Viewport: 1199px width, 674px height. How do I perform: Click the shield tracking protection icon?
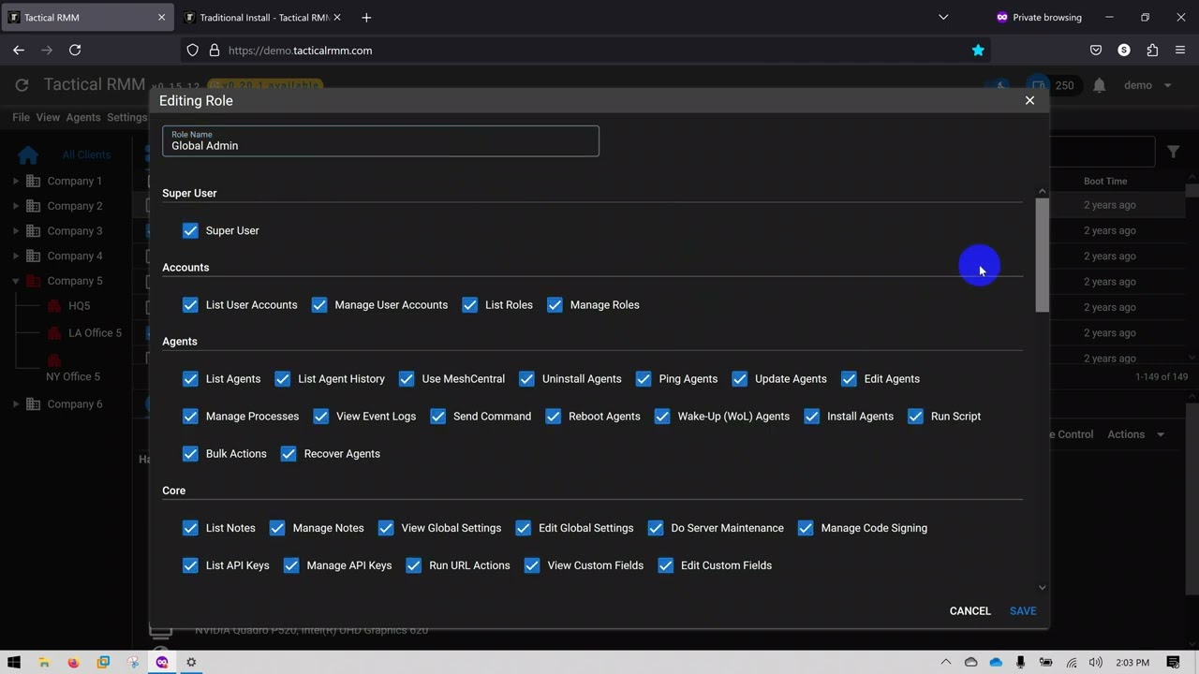click(193, 51)
